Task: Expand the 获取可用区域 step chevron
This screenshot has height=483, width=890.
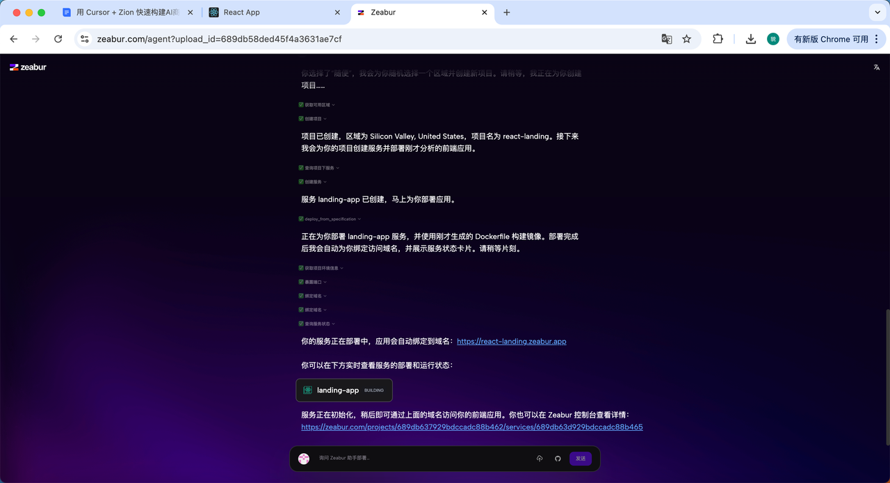Action: point(334,104)
